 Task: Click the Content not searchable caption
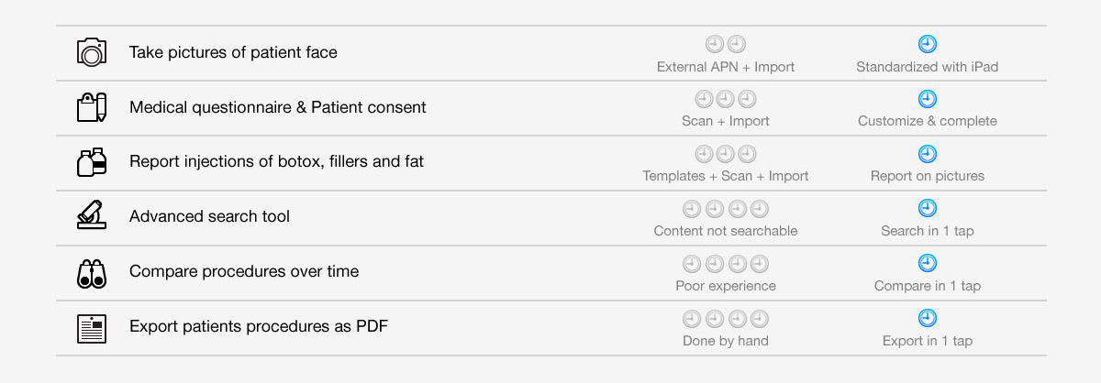tap(726, 231)
